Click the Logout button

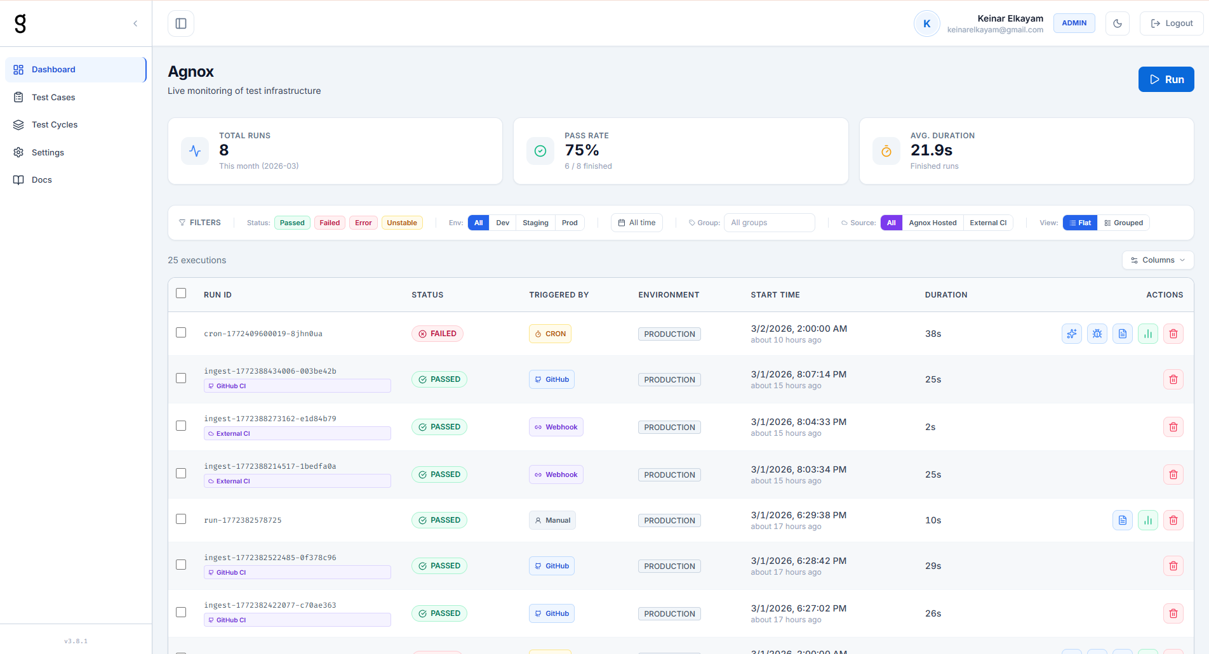pos(1172,23)
